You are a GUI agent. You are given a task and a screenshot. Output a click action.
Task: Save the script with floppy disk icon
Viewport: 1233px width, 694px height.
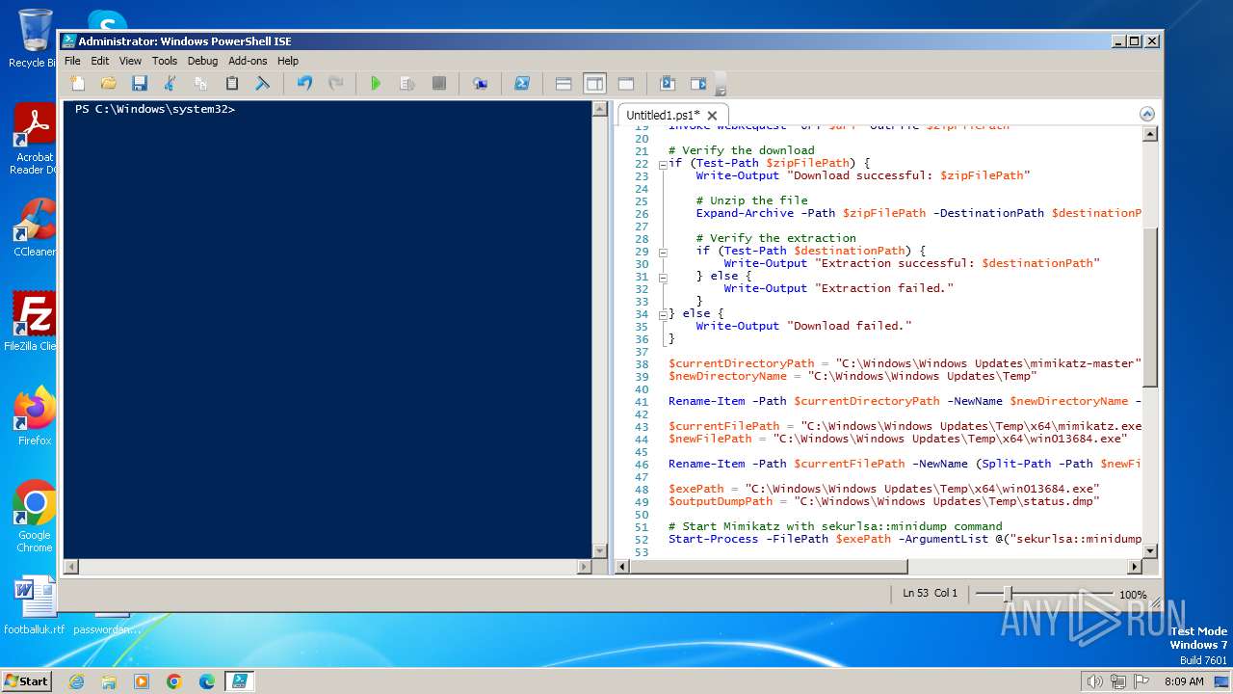tap(140, 84)
